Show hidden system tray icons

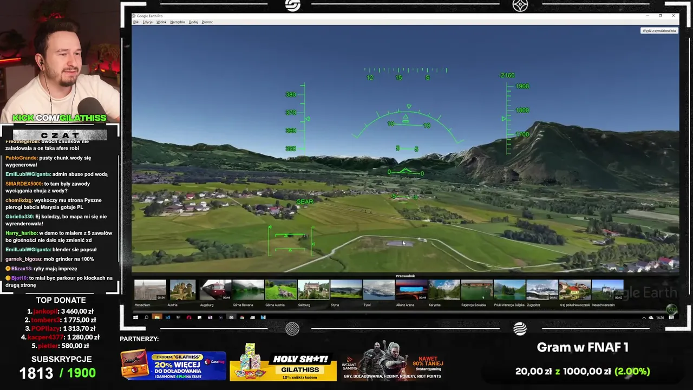pos(644,317)
